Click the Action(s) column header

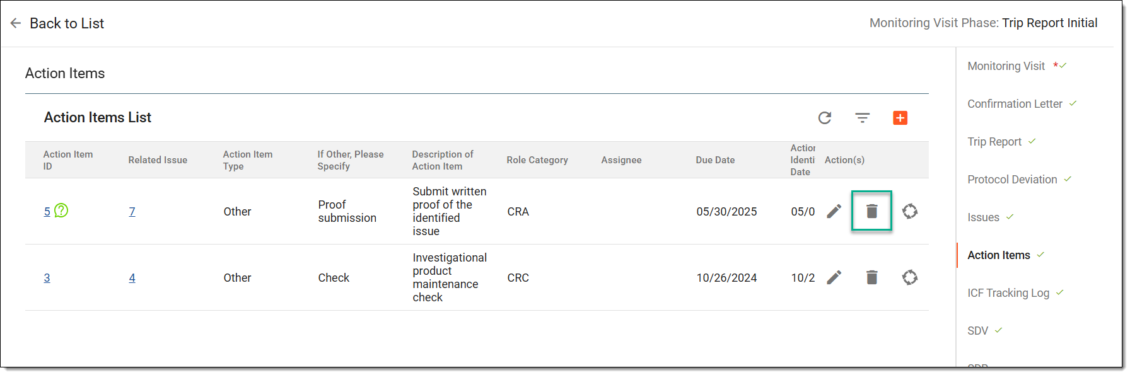click(x=844, y=160)
